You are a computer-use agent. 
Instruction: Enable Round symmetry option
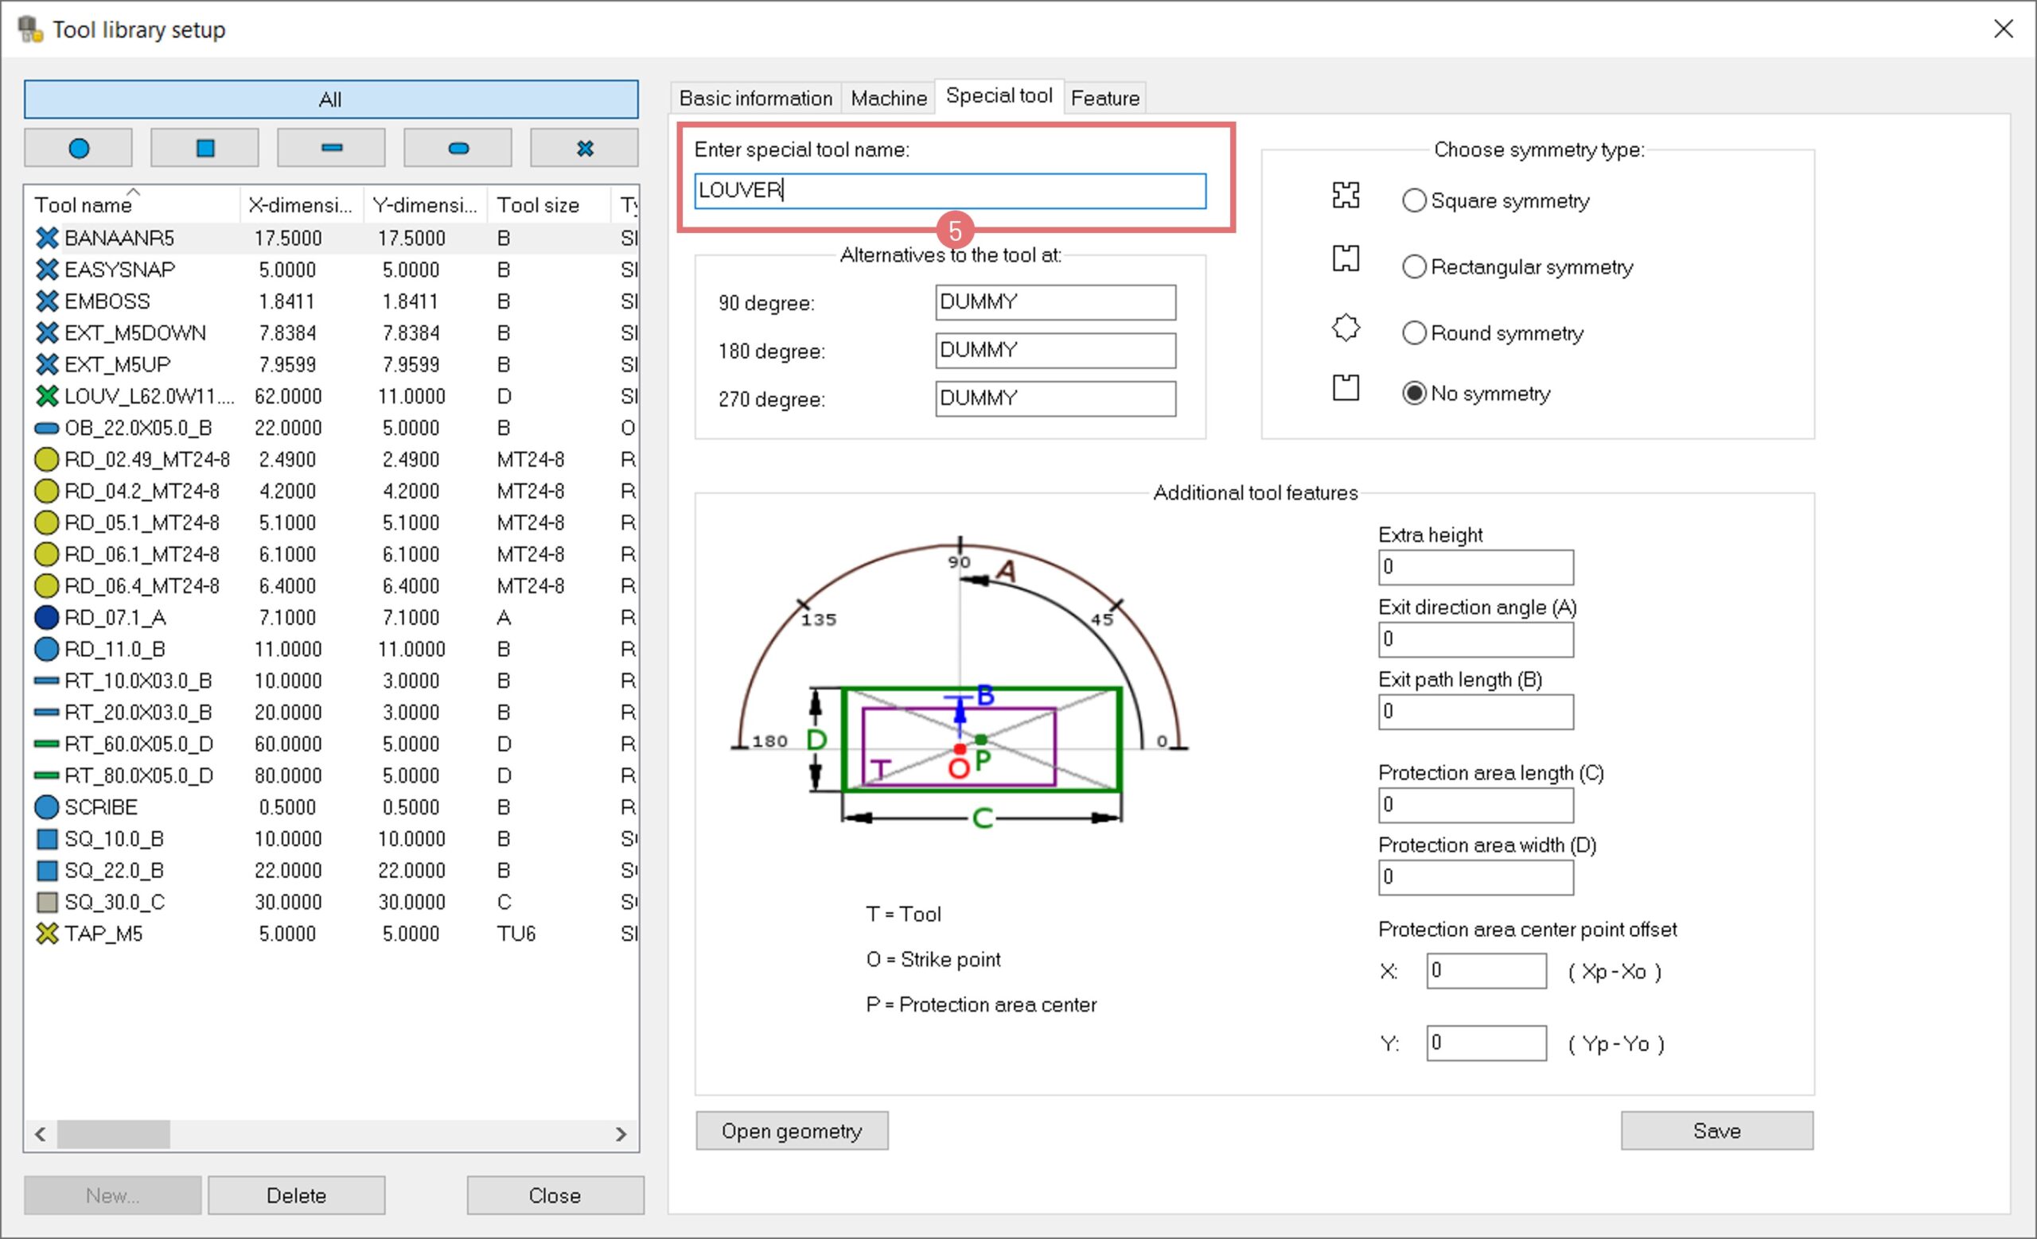pyautogui.click(x=1415, y=333)
